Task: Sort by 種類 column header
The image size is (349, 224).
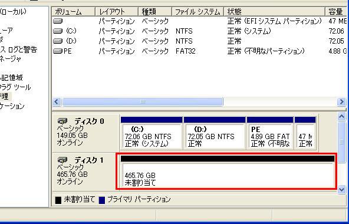Action: (155, 12)
